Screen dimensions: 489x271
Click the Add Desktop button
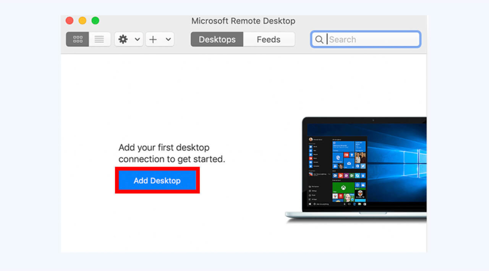point(157,180)
